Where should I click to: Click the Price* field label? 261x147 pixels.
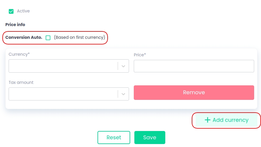click(x=140, y=55)
